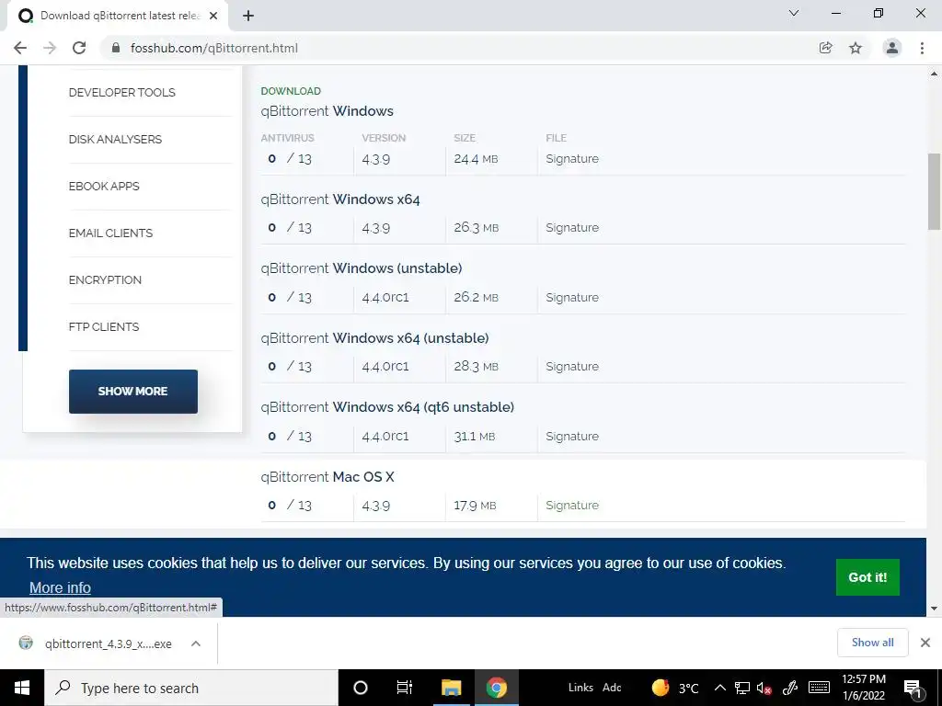This screenshot has height=706, width=942.
Task: Open EMAIL CLIENTS category
Action: click(110, 233)
